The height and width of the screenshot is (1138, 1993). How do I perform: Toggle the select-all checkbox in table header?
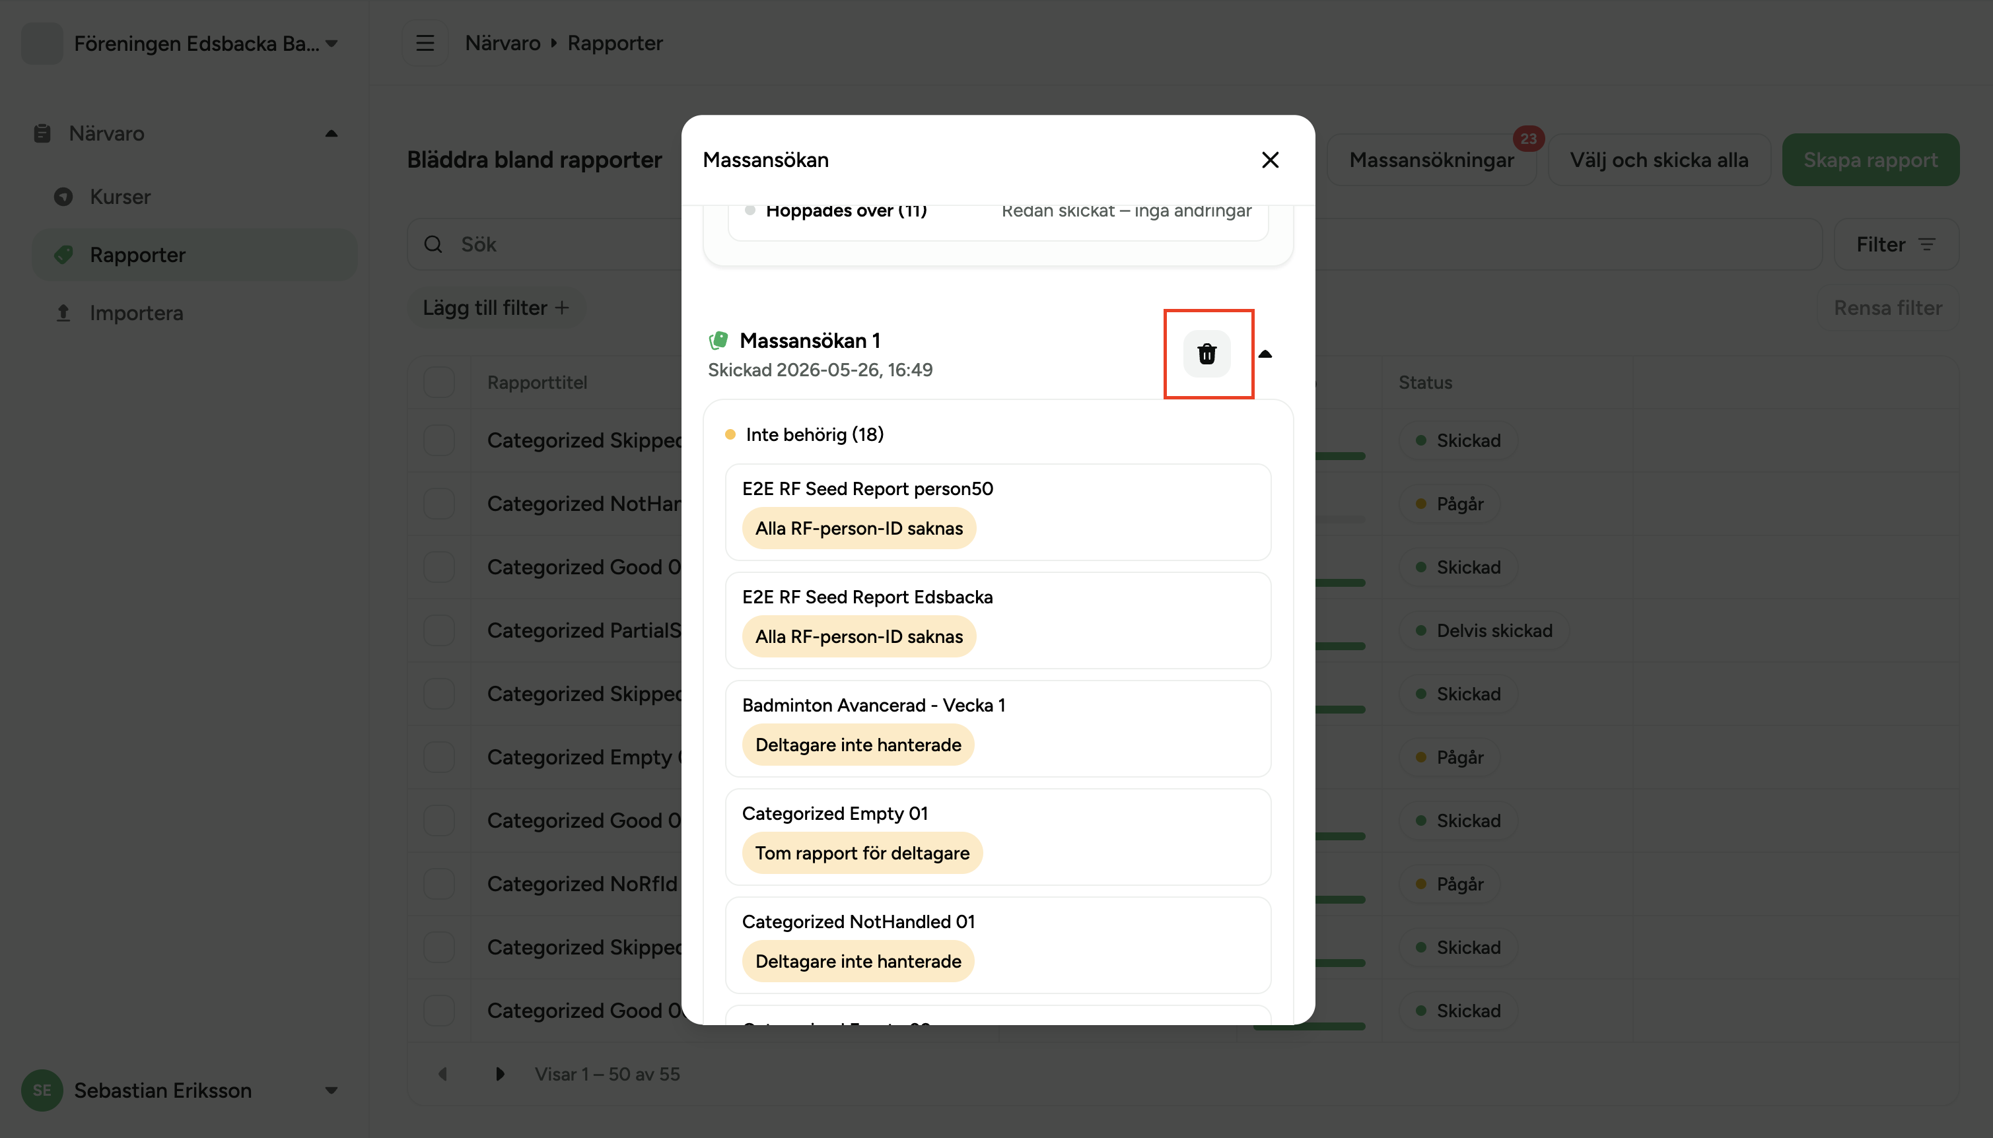(438, 382)
